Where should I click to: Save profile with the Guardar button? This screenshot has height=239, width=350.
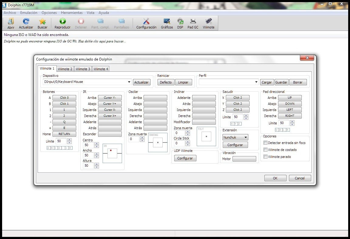click(281, 82)
